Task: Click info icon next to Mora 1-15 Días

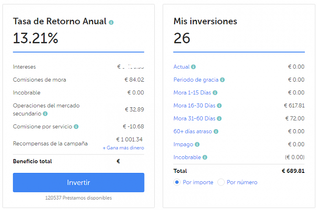Action: (x=215, y=93)
